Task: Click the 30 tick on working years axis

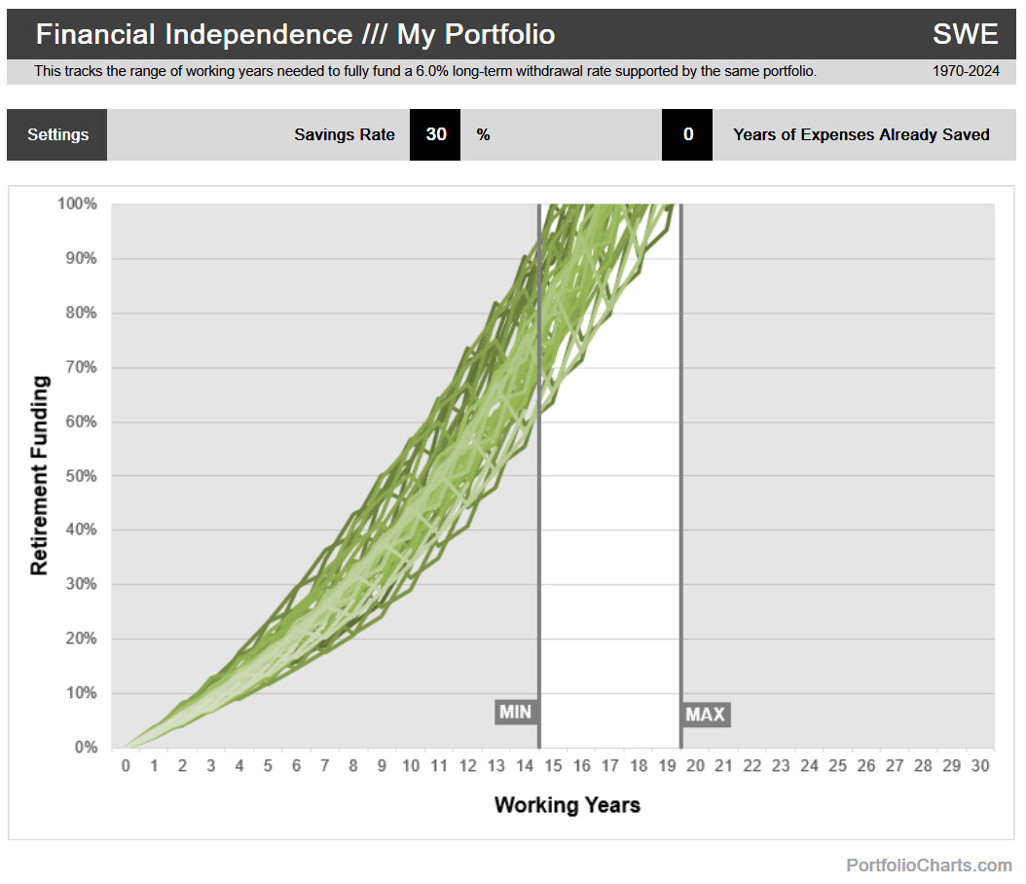Action: (980, 766)
